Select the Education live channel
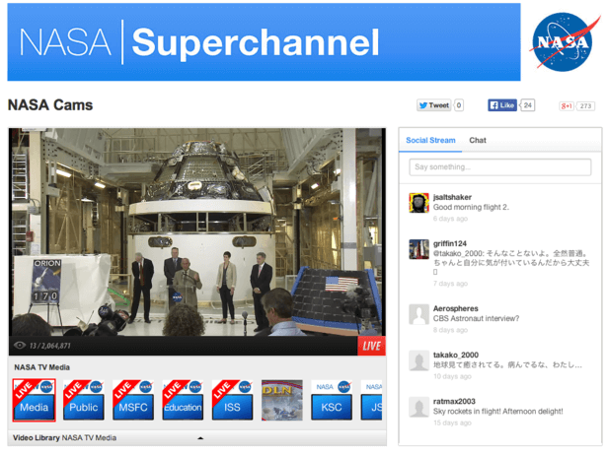The height and width of the screenshot is (456, 607). [x=183, y=400]
